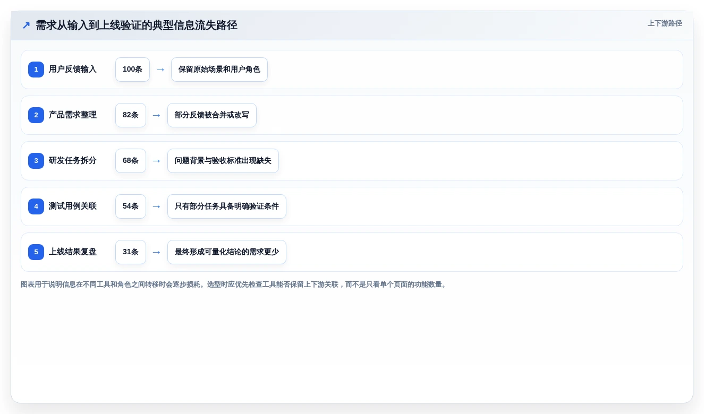This screenshot has width=704, height=414.
Task: Click the 研发任务拆分 stage label
Action: pyautogui.click(x=73, y=161)
